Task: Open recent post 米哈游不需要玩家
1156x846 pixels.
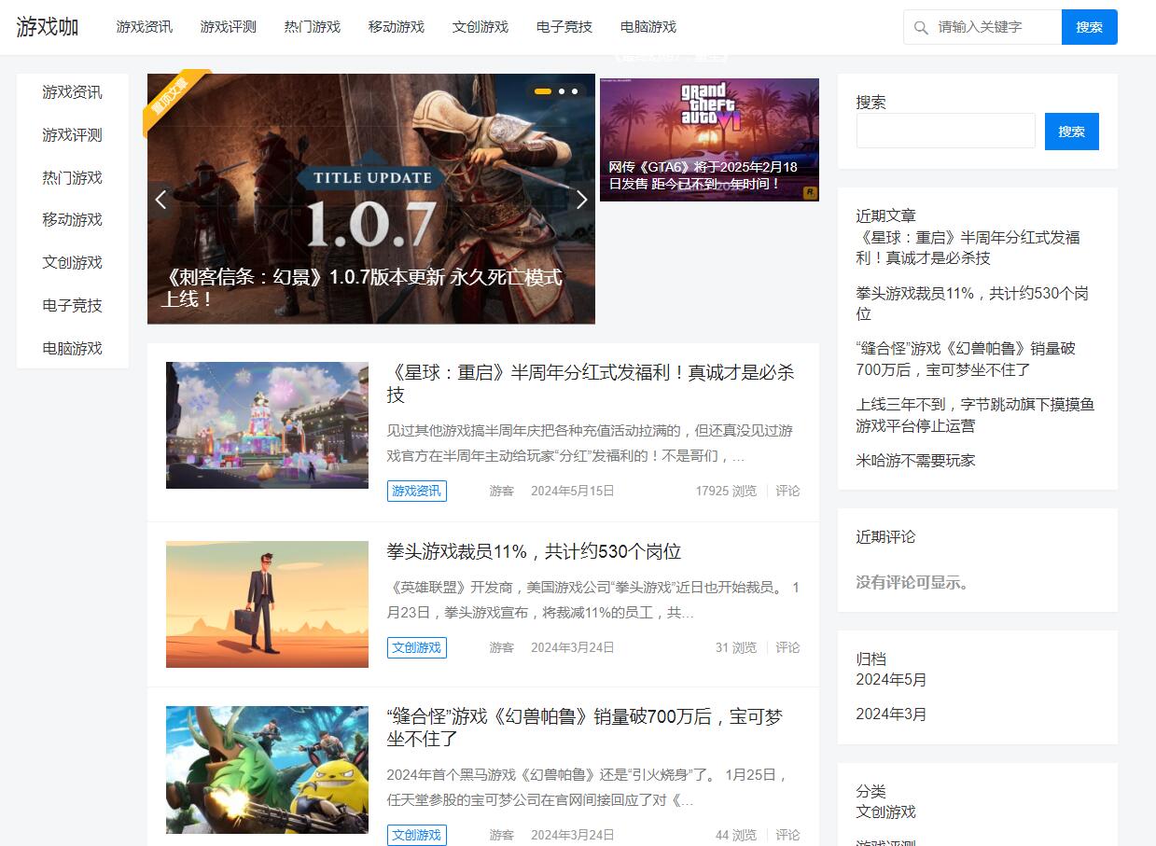Action: click(915, 460)
